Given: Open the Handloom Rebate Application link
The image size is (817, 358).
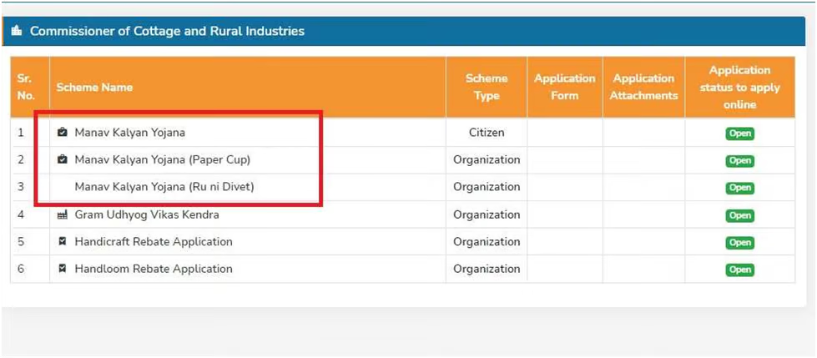Looking at the screenshot, I should (x=154, y=269).
